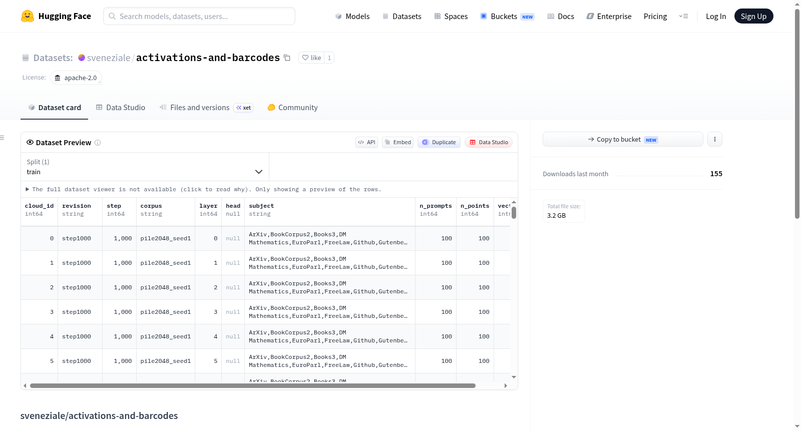Expand the main navigation overflow menu
801x431 pixels.
pos(683,16)
